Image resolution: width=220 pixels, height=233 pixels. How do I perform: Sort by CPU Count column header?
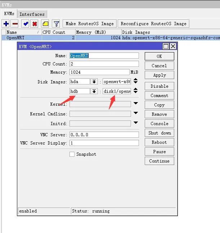click(58, 32)
